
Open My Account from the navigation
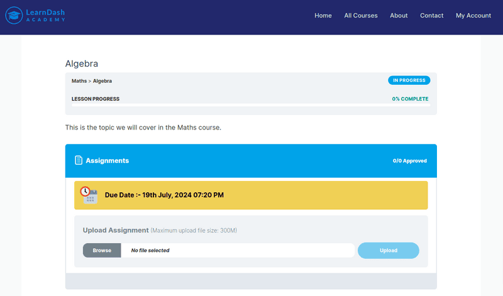click(x=473, y=16)
